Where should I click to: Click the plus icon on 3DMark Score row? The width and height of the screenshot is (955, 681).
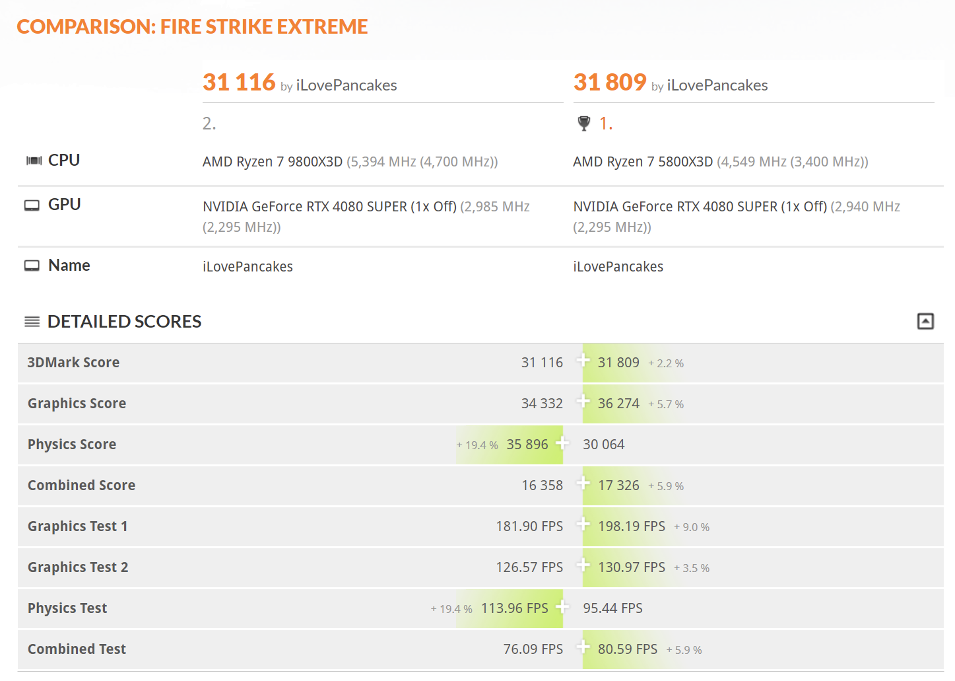583,361
